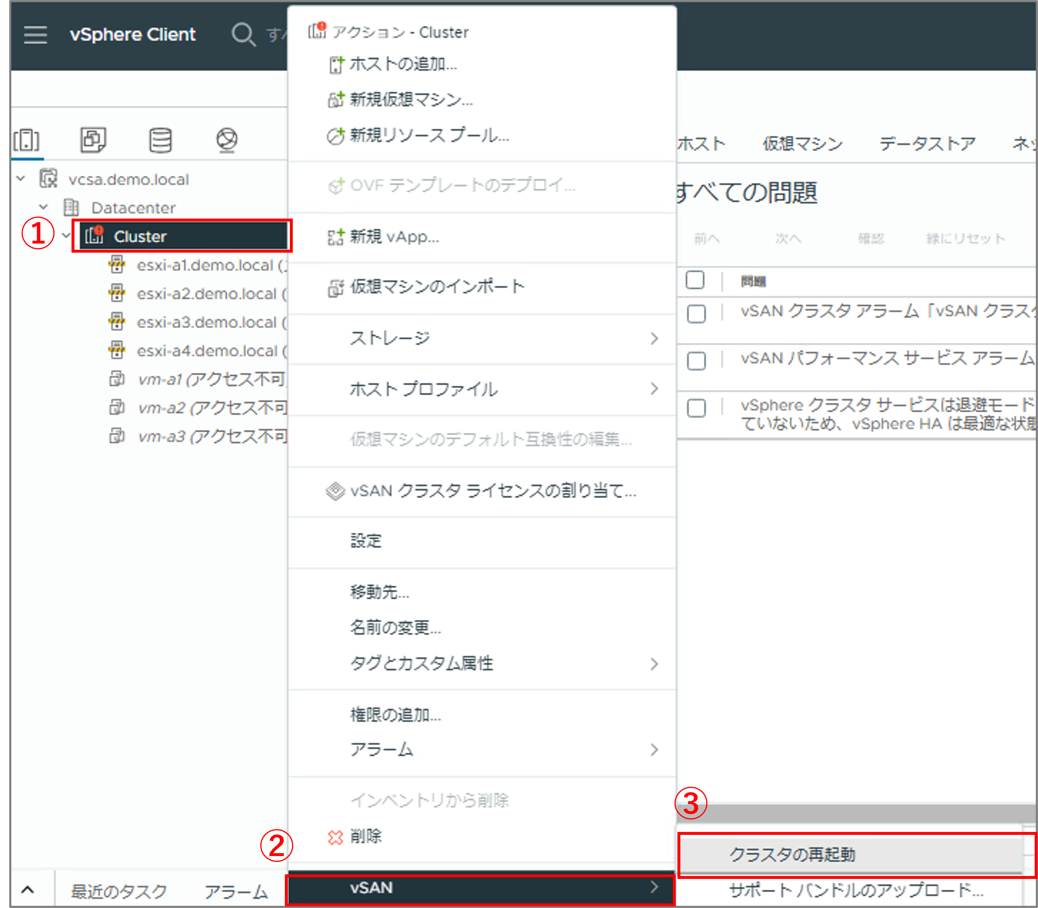Open the データストア tab
Image resolution: width=1038 pixels, height=908 pixels.
pos(927,144)
